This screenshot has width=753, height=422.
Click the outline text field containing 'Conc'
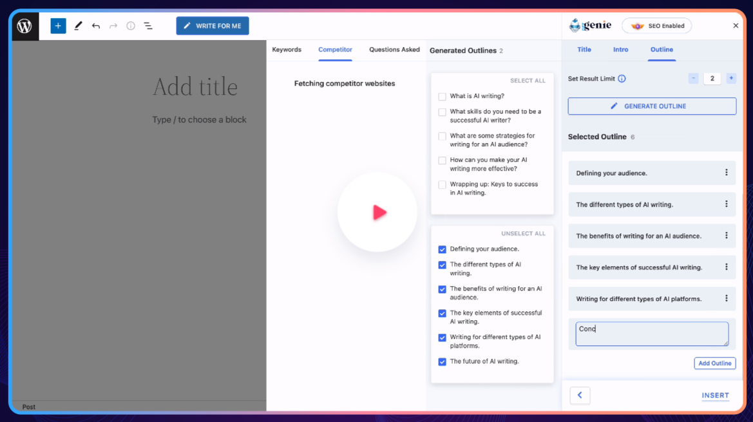[x=651, y=333]
